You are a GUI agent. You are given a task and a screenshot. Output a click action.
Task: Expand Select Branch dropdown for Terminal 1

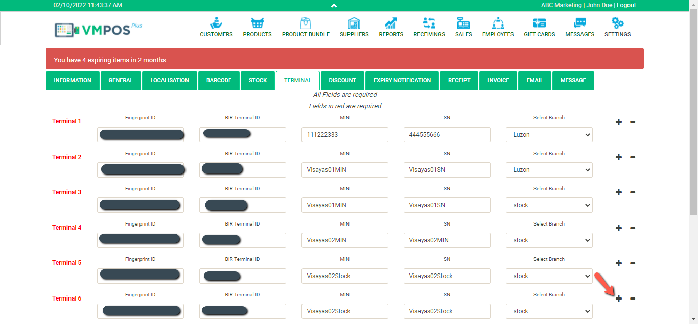(549, 135)
